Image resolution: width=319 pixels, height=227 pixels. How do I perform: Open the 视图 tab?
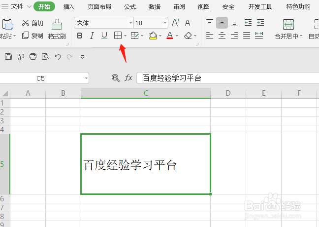[203, 7]
